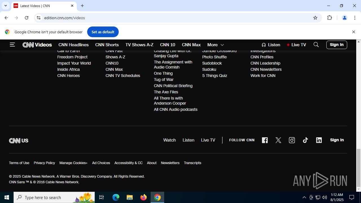Open Work for CNN link
This screenshot has width=361, height=203.
[263, 76]
